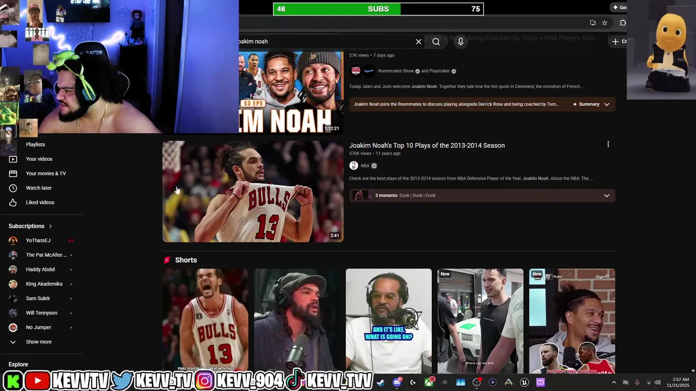
Task: Open Discord from the taskbar
Action: 397,382
